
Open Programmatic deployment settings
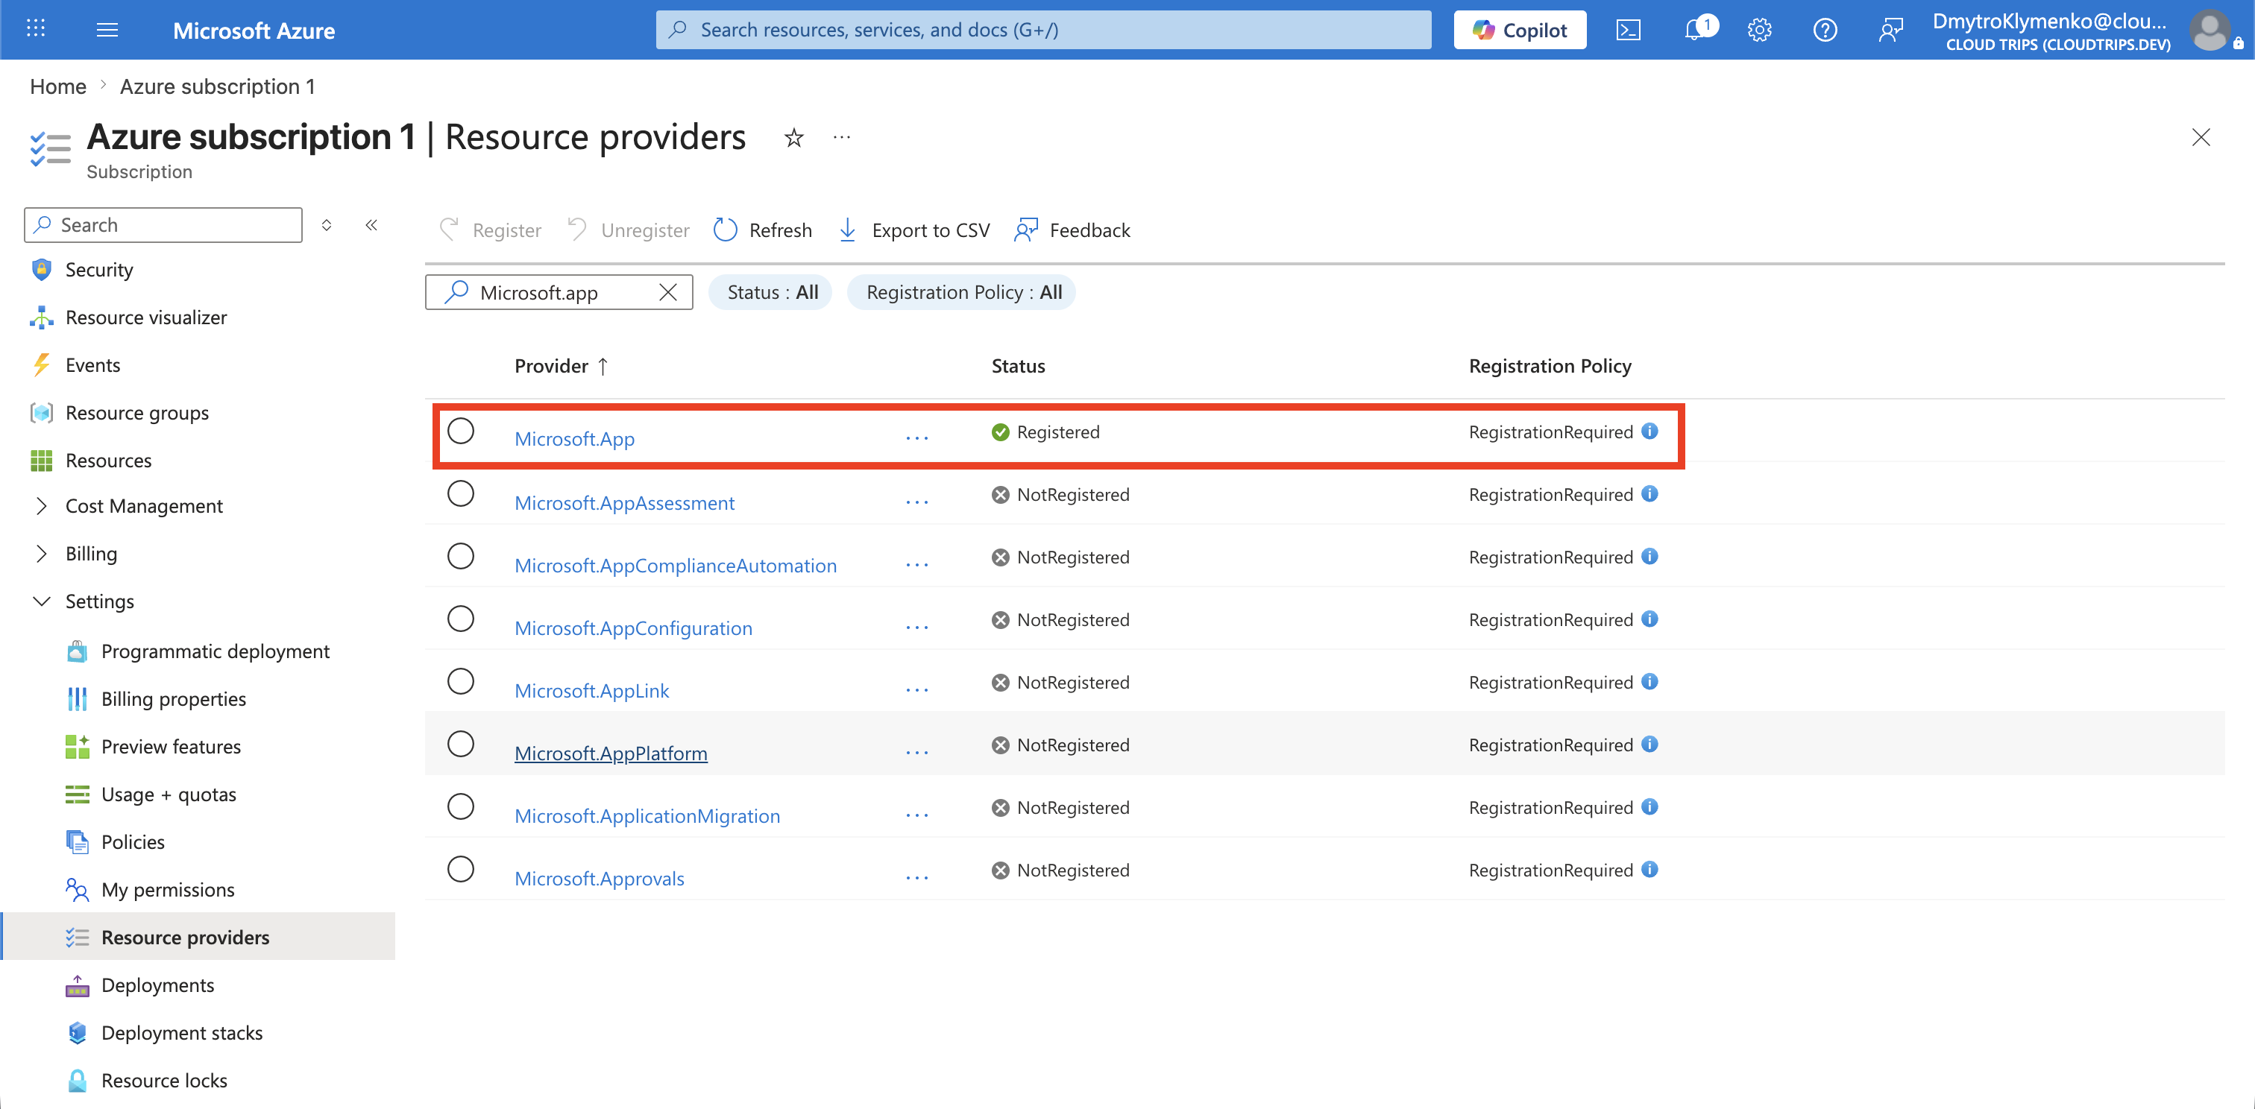pyautogui.click(x=216, y=651)
